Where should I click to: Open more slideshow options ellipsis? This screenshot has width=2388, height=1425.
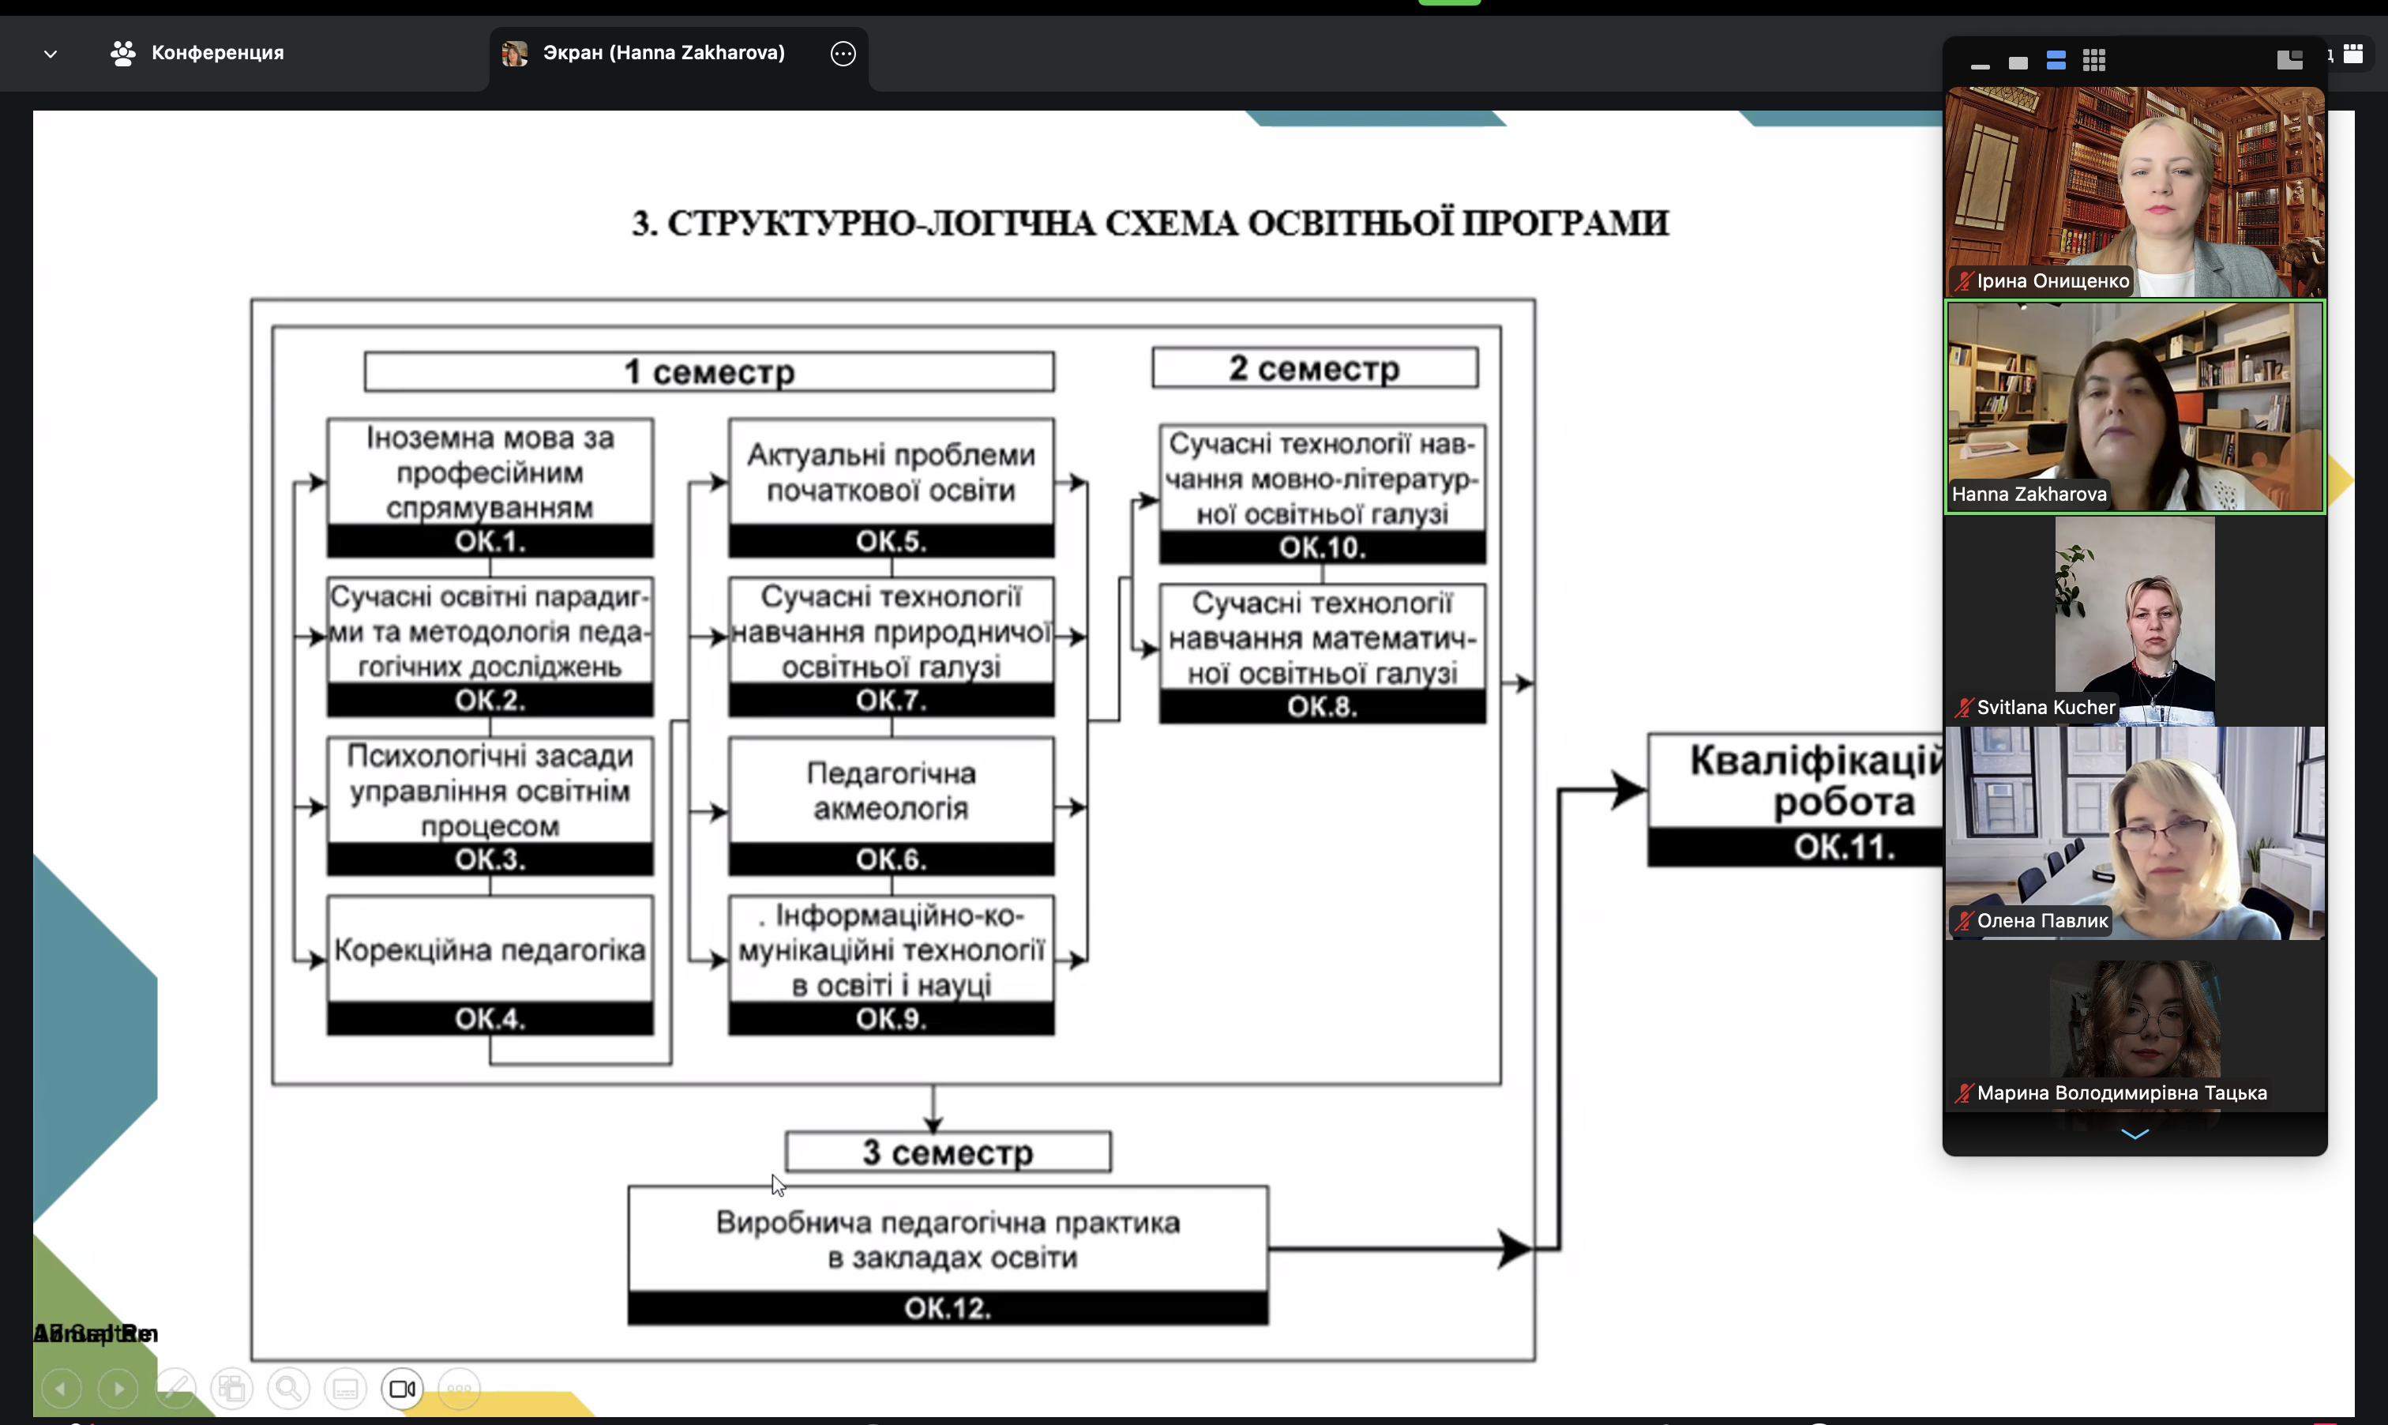click(x=459, y=1389)
